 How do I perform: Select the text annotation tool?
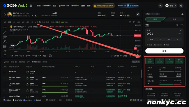click(x=5, y=56)
